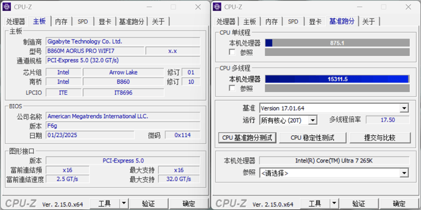This screenshot has width=421, height=210.
Task: Click the 确定 button in the left window
Action: pos(188,204)
